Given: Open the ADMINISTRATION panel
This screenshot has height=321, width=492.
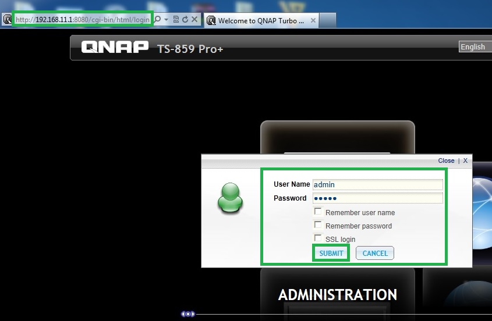Looking at the screenshot, I should click(x=338, y=295).
